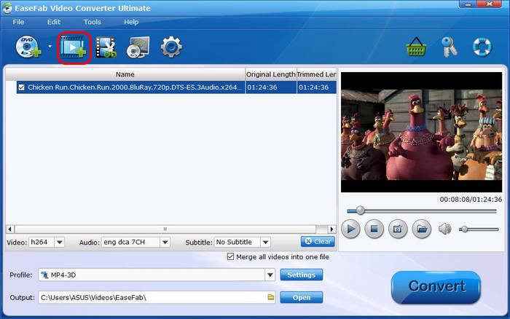Click the Name column header
Screen dimensions: 510x319
pos(125,74)
